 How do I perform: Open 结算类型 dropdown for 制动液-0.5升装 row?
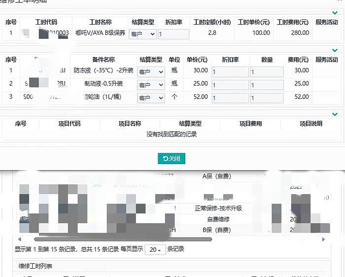pyautogui.click(x=151, y=85)
